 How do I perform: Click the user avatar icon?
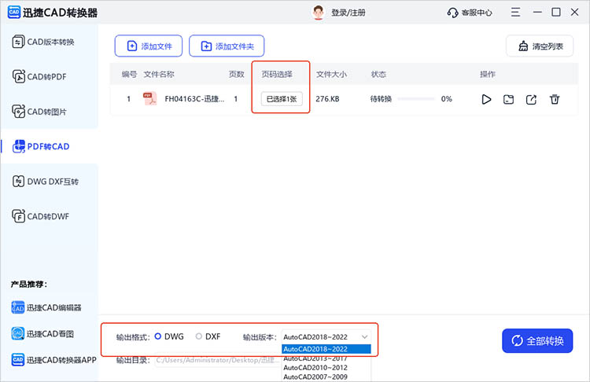click(x=319, y=13)
